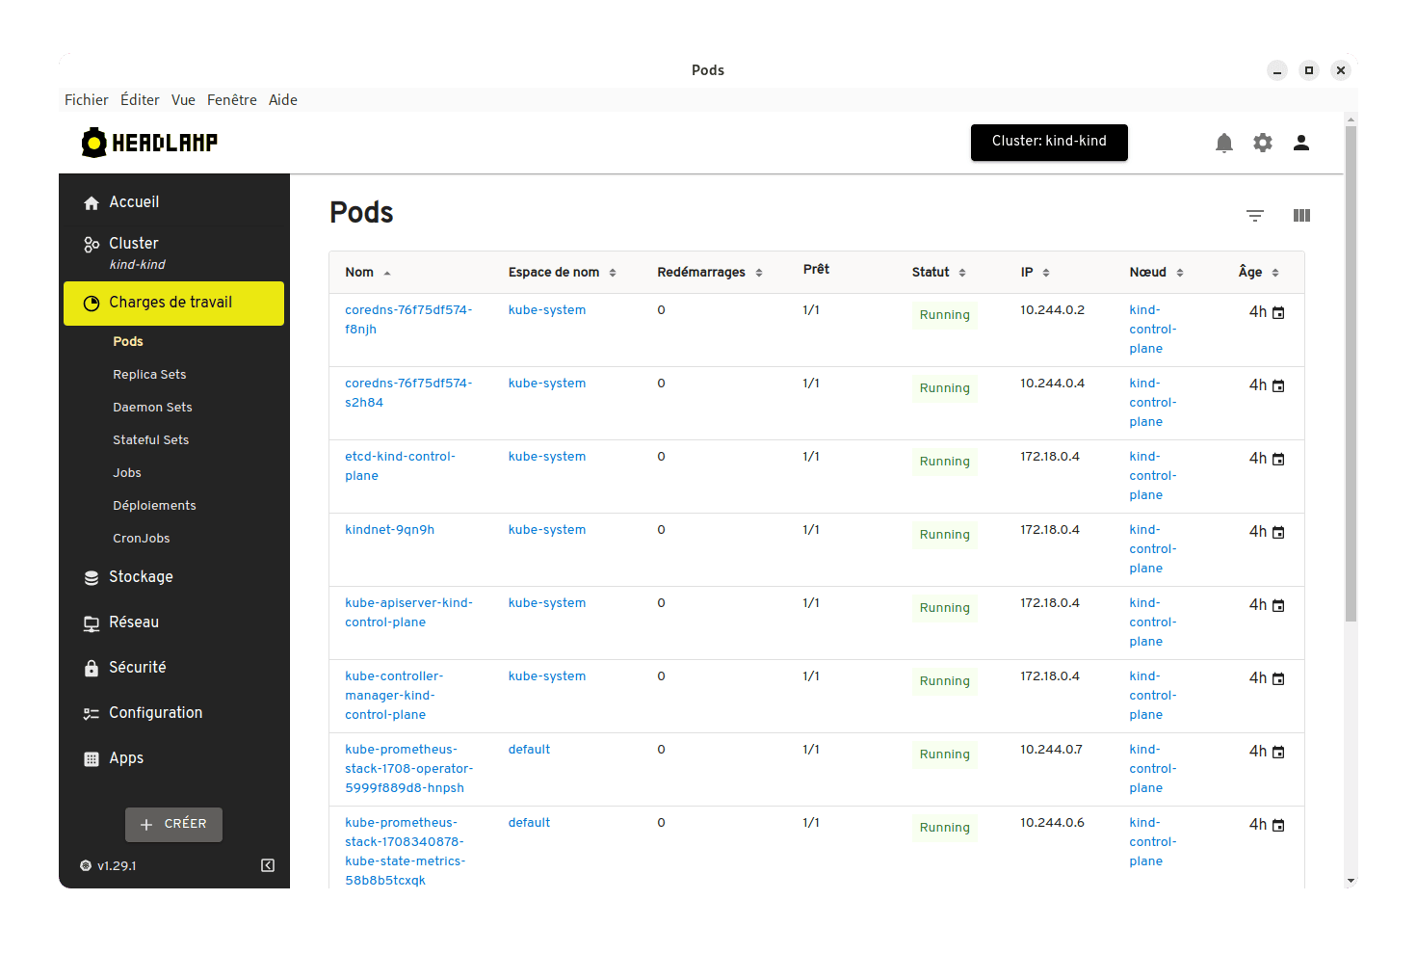Click the vertical scrollbar on the right
Screen dimensions: 1417x953
(1351, 385)
